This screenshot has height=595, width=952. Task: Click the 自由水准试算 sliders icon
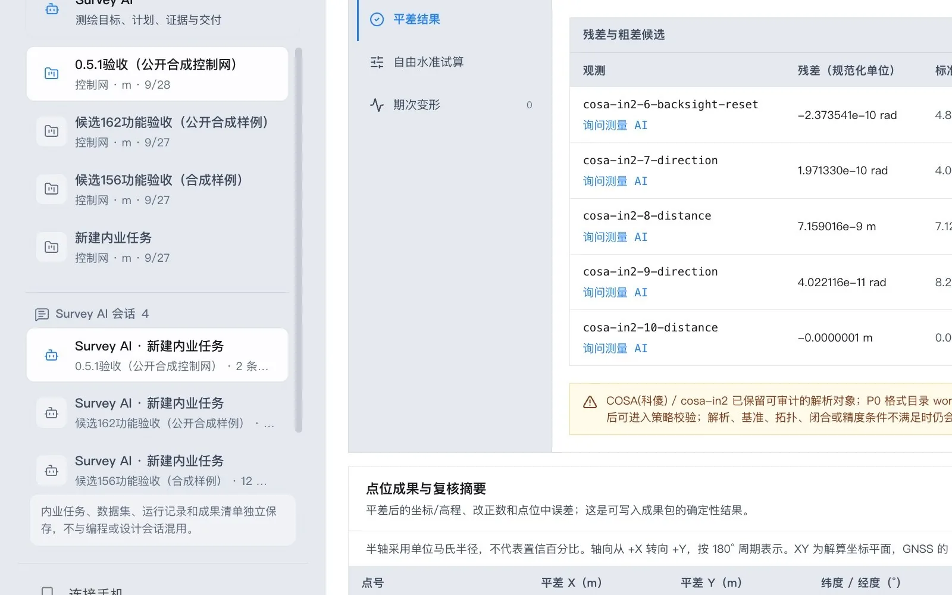pos(377,62)
